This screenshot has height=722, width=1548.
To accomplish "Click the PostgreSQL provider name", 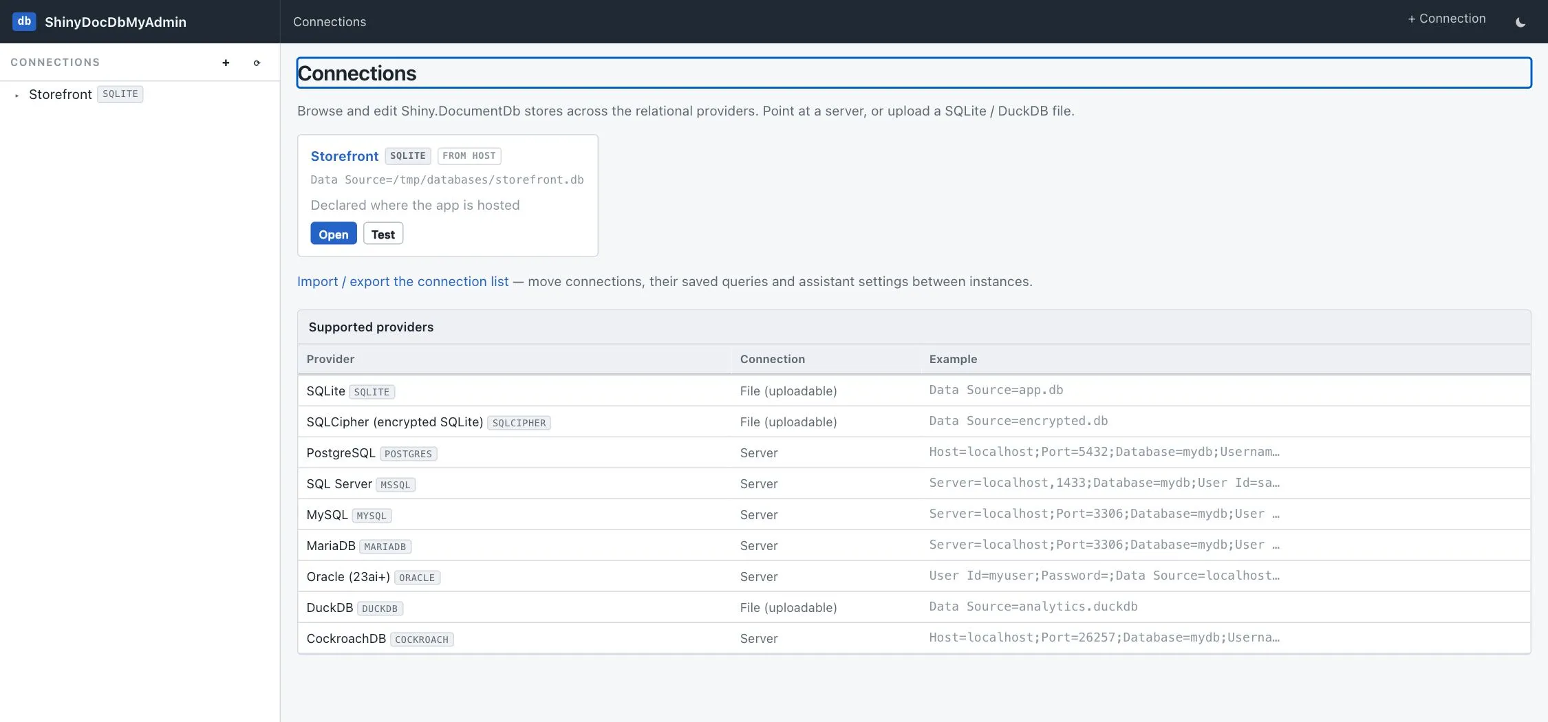I will (341, 452).
